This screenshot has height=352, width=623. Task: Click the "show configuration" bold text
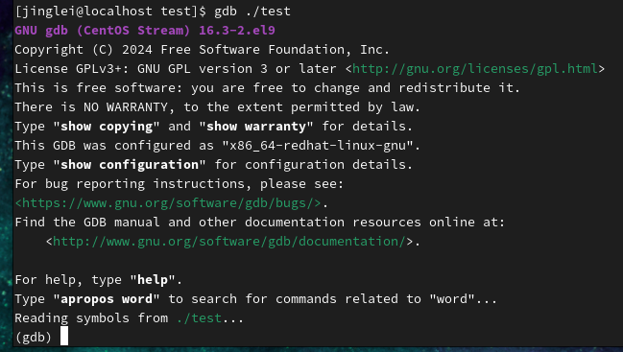pos(130,165)
